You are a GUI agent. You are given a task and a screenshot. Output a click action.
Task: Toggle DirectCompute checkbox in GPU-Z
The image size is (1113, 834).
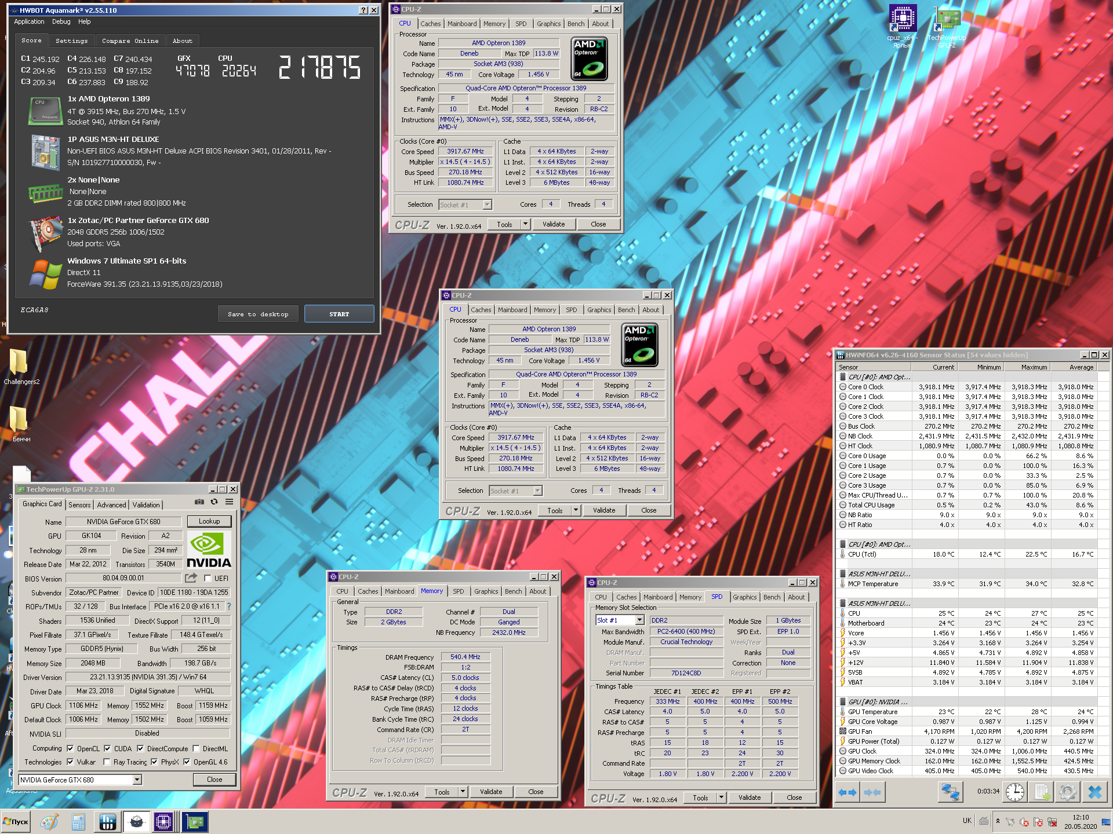click(140, 749)
